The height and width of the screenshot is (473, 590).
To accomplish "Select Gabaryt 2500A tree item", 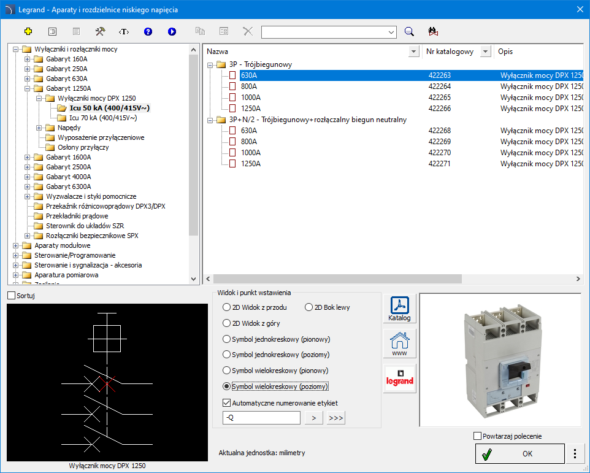I will point(69,167).
